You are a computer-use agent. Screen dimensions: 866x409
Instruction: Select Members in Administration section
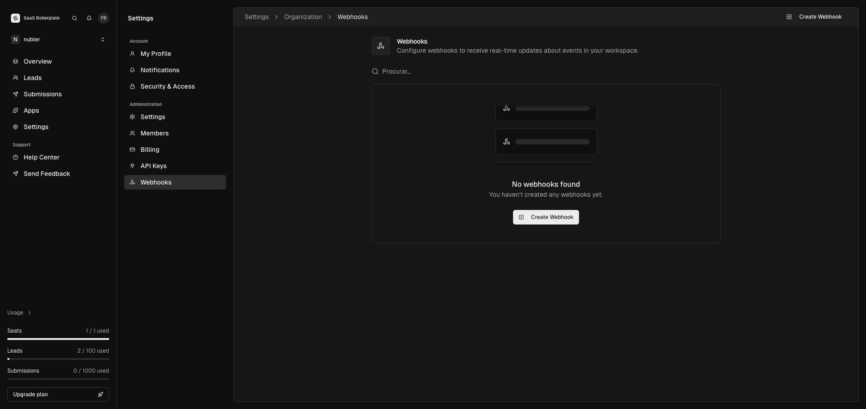154,133
